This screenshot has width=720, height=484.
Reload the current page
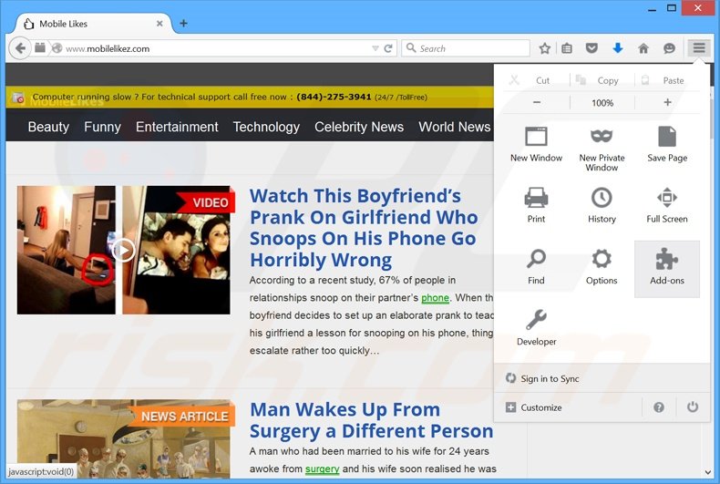click(388, 48)
